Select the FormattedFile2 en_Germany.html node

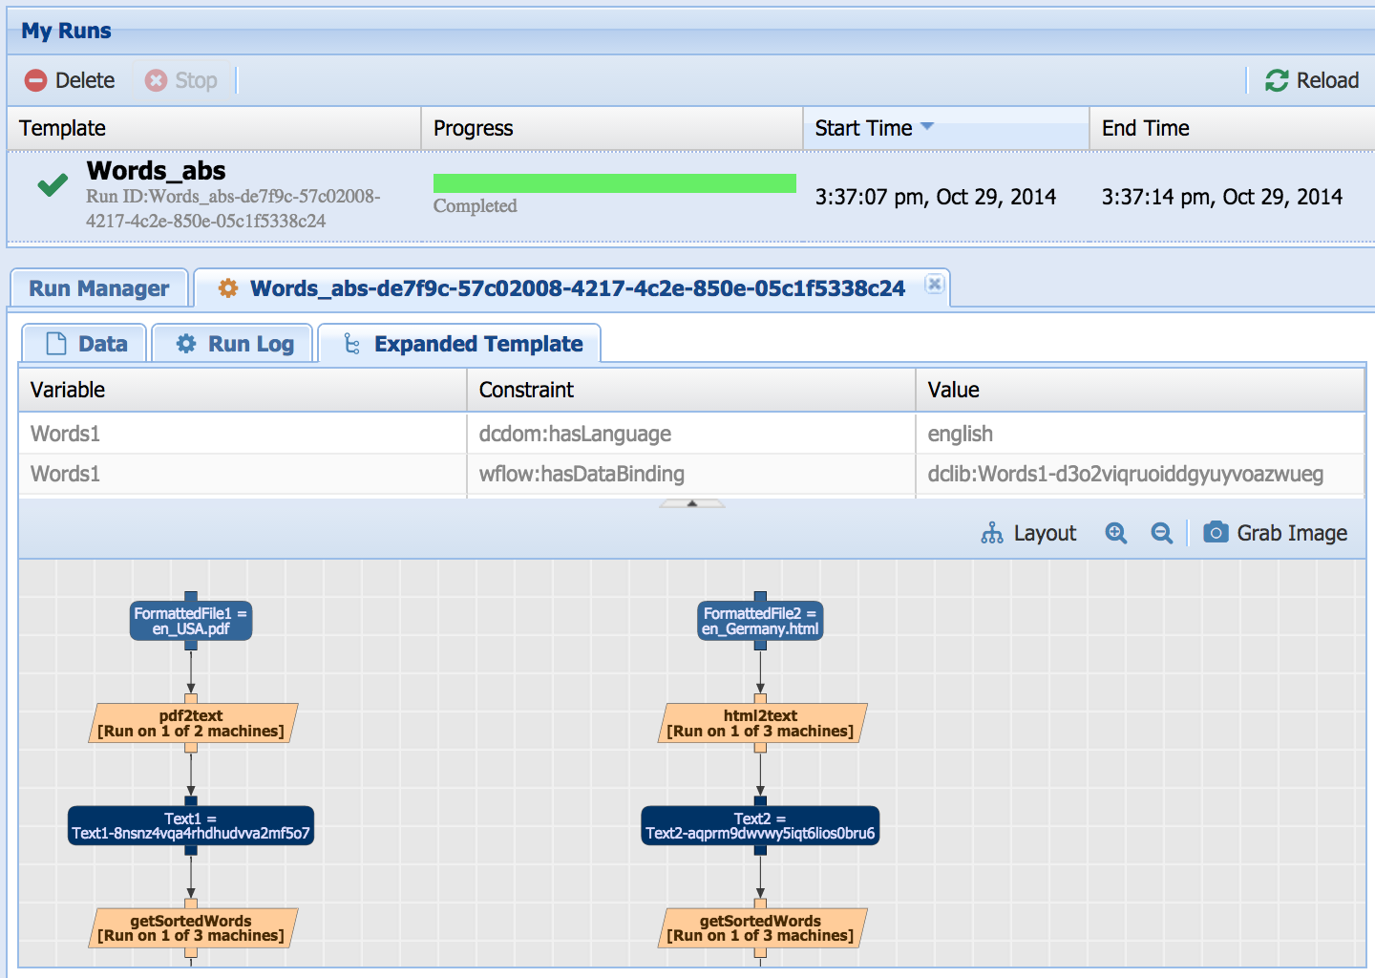760,621
